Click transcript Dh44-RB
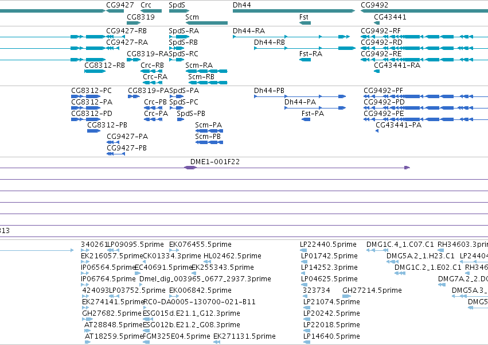This screenshot has height=345, width=488. point(304,48)
